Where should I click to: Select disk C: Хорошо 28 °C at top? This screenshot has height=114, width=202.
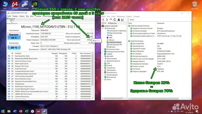click(12, 21)
